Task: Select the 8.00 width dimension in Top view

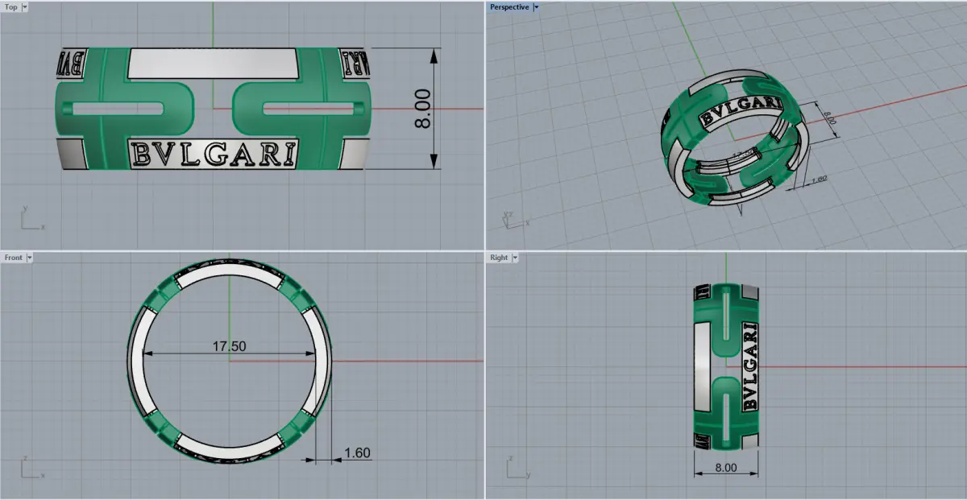Action: pyautogui.click(x=422, y=108)
